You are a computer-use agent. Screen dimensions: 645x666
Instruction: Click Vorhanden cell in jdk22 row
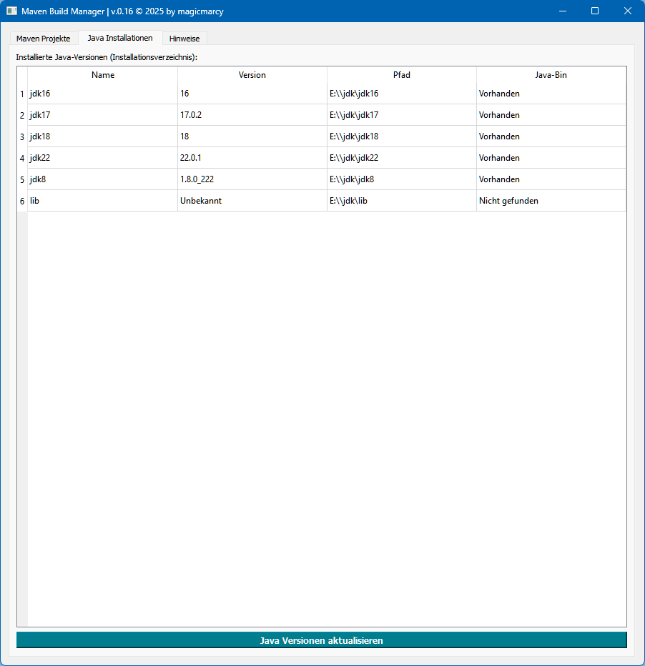551,158
